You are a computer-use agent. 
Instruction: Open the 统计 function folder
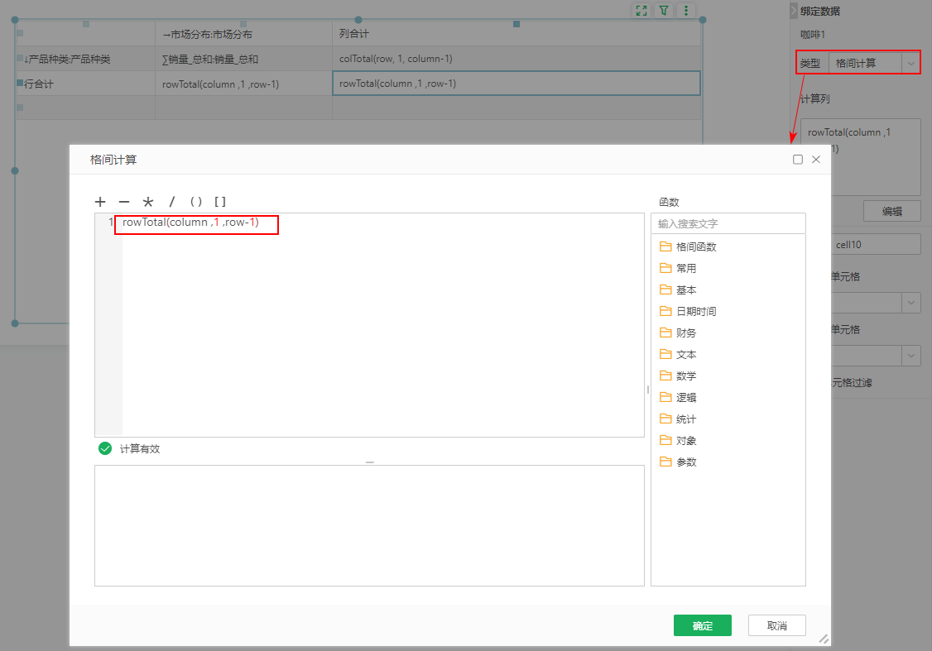(x=678, y=419)
